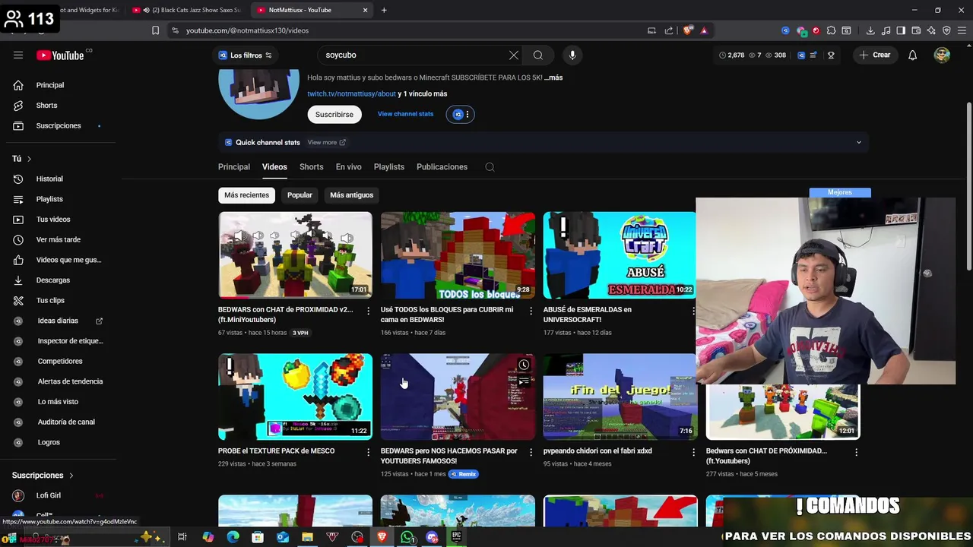Image resolution: width=973 pixels, height=547 pixels.
Task: Open the proximity chat v2 video thumbnail
Action: (x=295, y=255)
